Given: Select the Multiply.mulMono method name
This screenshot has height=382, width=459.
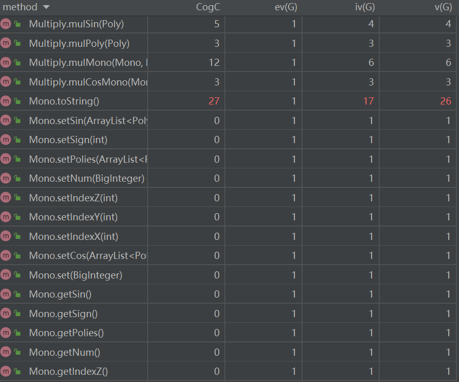Looking at the screenshot, I should pos(88,63).
